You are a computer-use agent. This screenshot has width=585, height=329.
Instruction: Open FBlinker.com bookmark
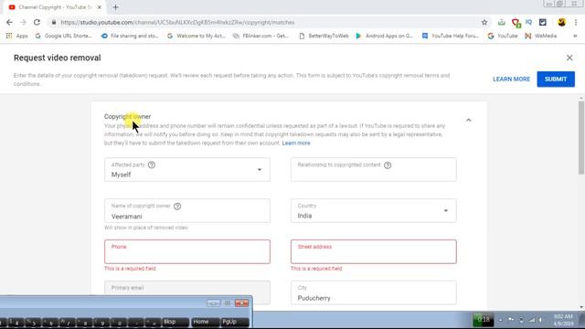tap(261, 36)
